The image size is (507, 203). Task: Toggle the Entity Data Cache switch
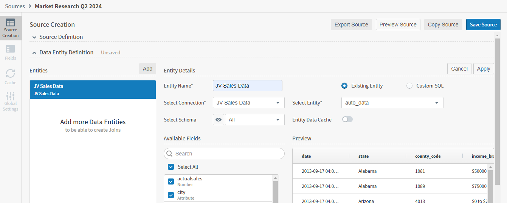[347, 120]
